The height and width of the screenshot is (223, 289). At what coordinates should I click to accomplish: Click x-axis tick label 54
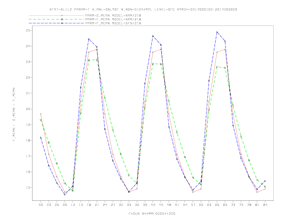click(x=185, y=205)
